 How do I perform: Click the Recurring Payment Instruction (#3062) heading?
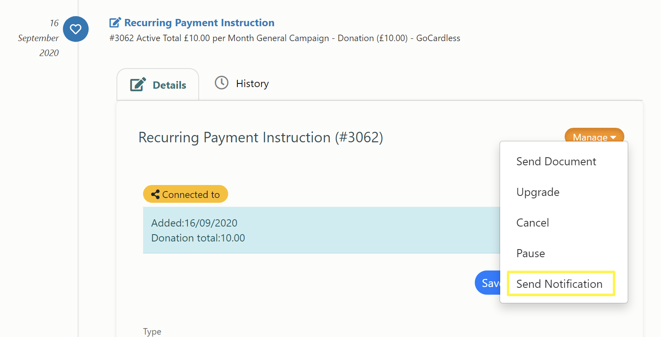click(x=261, y=137)
